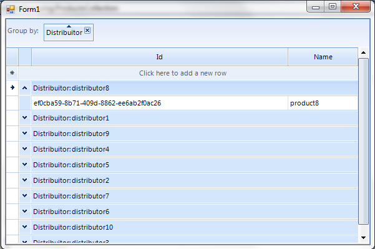The image size is (375, 249).
Task: Select the Distribuitor: distributor6 row text
Action: pyautogui.click(x=71, y=212)
